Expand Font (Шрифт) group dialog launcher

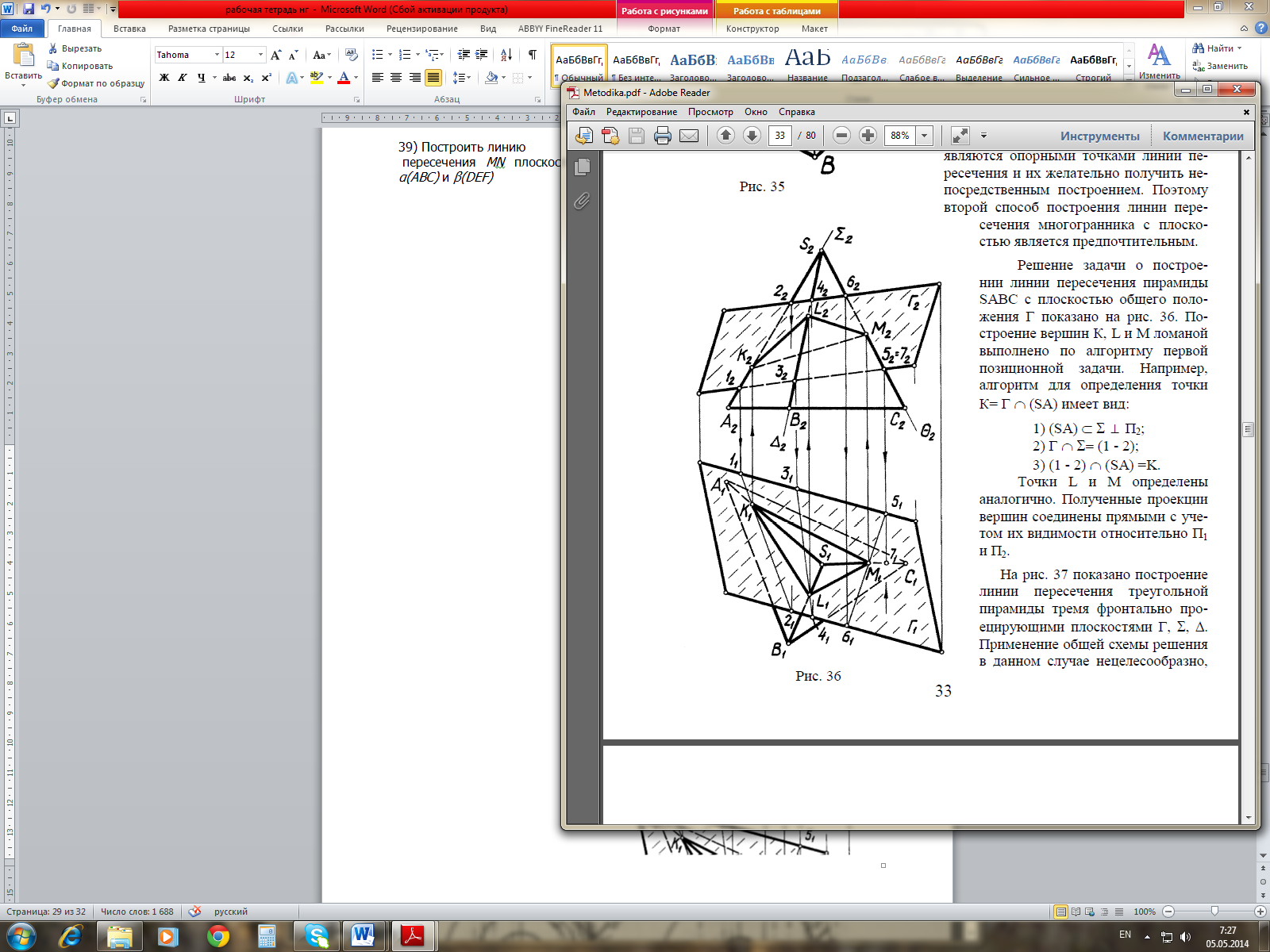tap(356, 100)
